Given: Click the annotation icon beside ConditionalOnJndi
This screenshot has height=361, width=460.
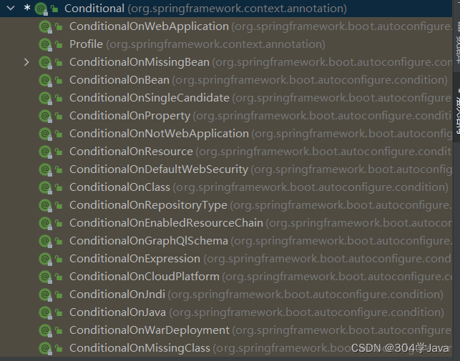Looking at the screenshot, I should coord(45,295).
